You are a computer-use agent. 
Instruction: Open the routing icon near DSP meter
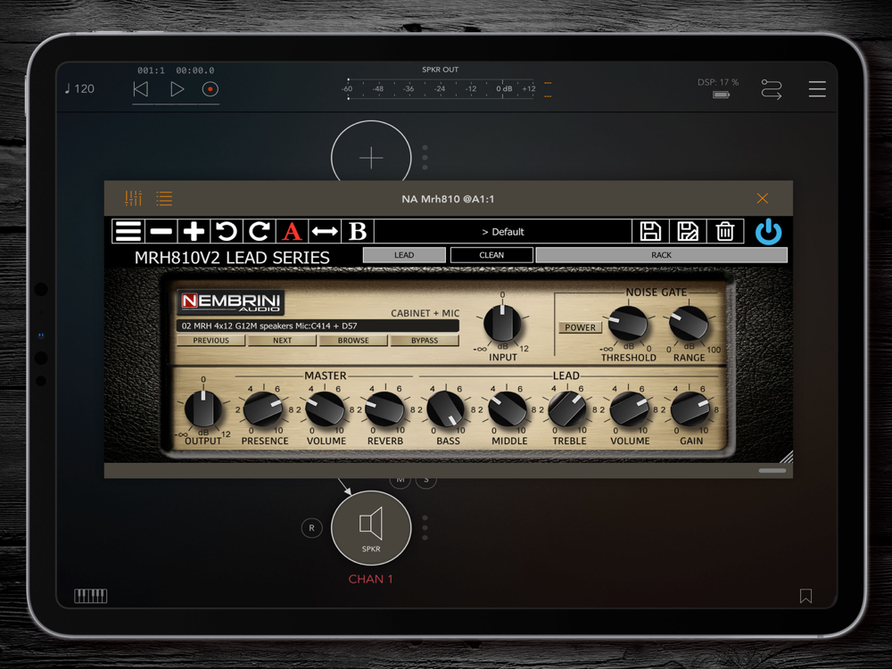[x=772, y=89]
